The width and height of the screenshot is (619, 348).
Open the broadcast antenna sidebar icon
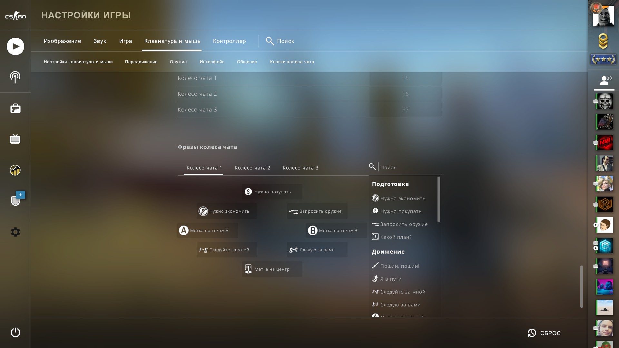(15, 77)
